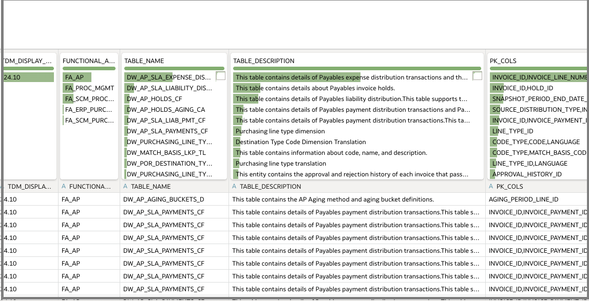Screen dimensions: 589x301
Task: Select the TABLE_NAME grid column header
Action: (x=150, y=187)
